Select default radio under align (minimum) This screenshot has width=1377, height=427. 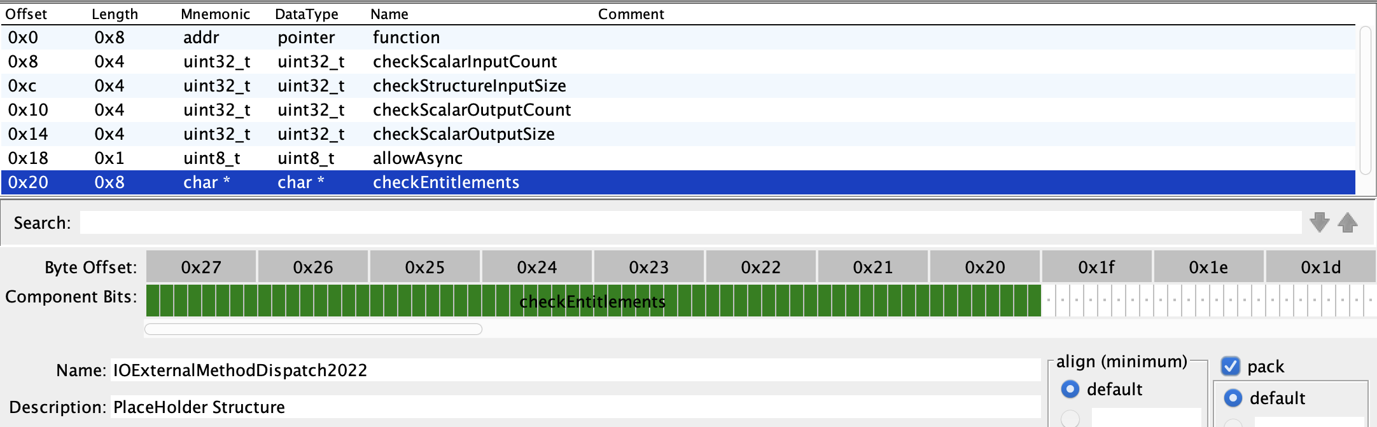(x=1070, y=389)
